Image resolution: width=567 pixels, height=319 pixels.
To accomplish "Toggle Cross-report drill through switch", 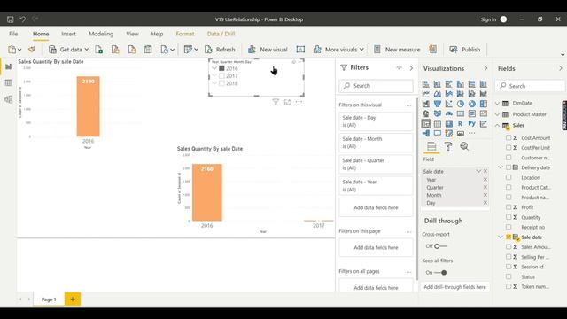I will pyautogui.click(x=439, y=246).
